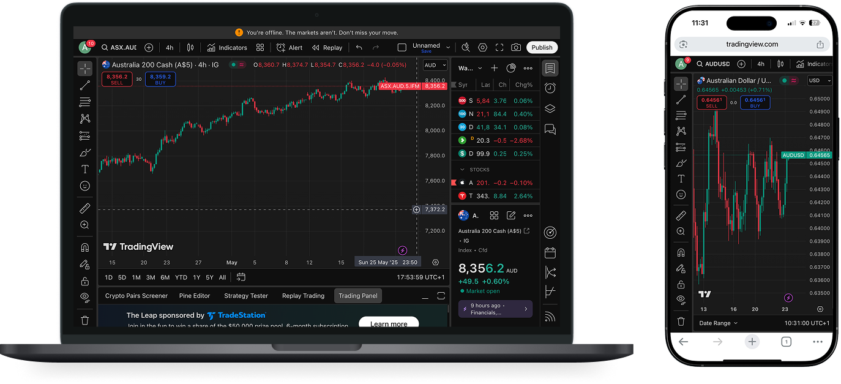Toggle the eye hide drawings icon
The width and height of the screenshot is (841, 384).
[85, 298]
